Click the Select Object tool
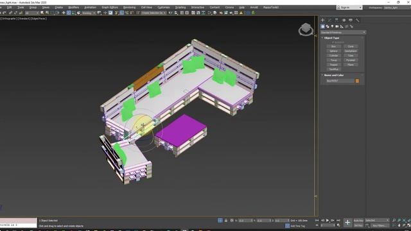Image resolution: width=411 pixels, height=231 pixels. [42, 13]
